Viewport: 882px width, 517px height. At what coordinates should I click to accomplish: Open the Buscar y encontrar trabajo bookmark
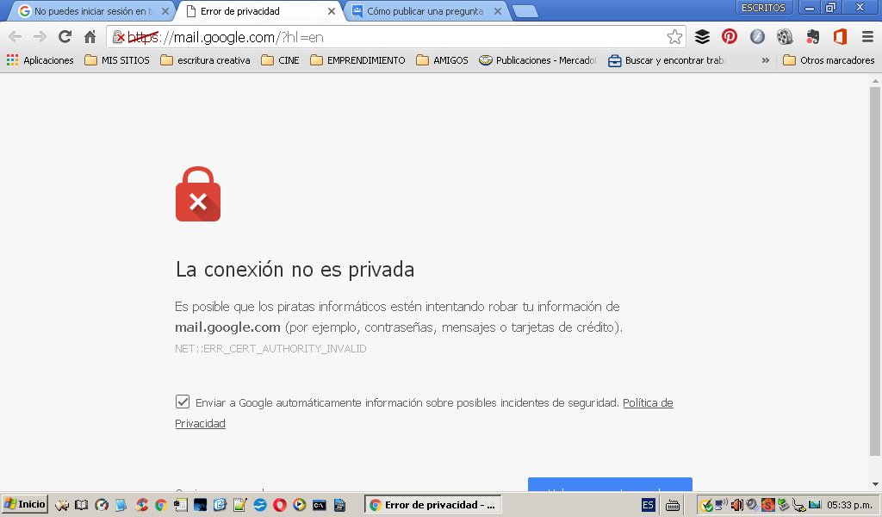[x=668, y=60]
